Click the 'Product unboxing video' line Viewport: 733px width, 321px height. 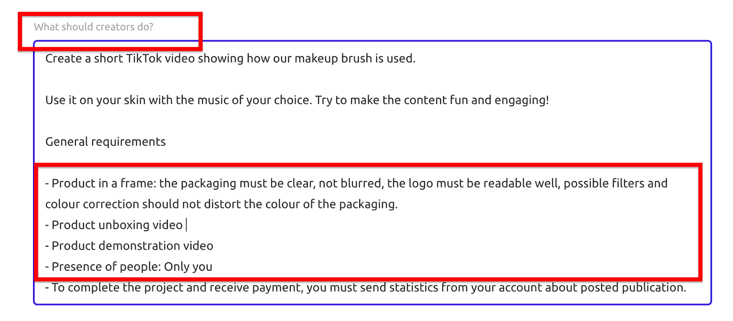(114, 225)
